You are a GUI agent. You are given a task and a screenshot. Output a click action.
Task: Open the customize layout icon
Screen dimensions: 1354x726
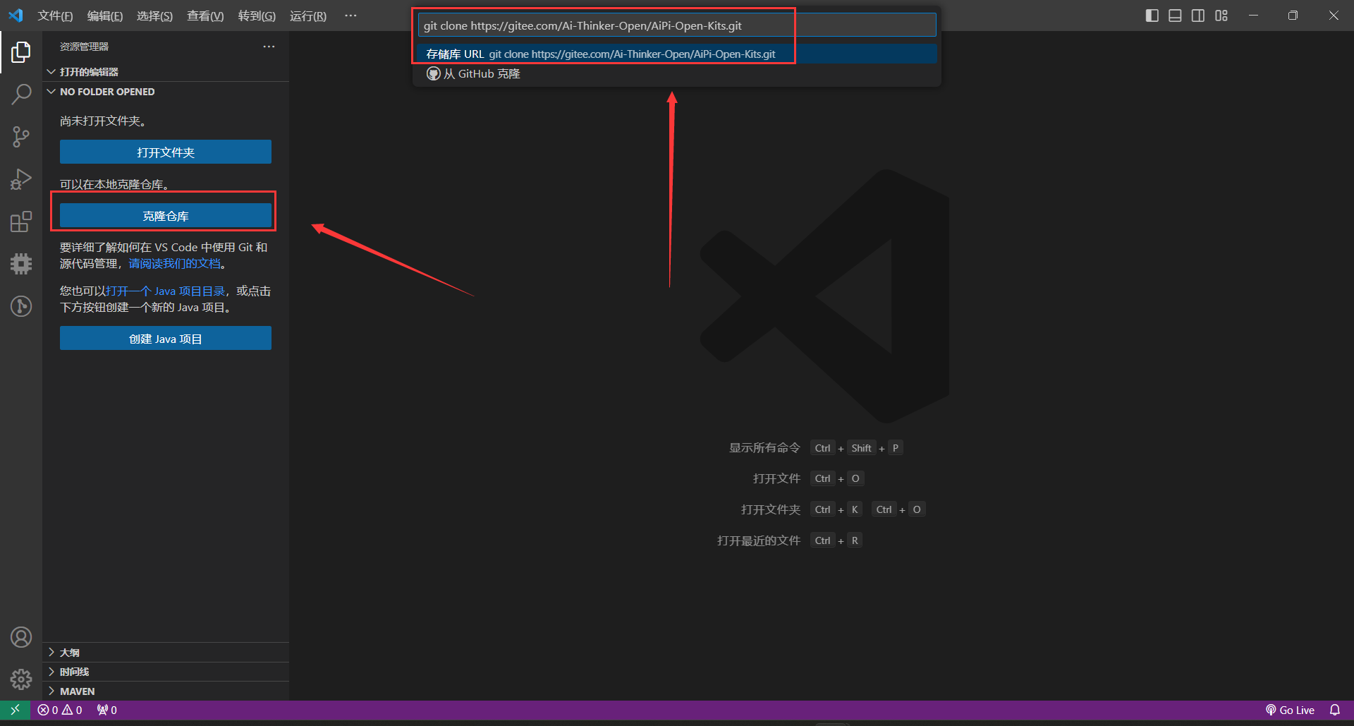click(1221, 16)
